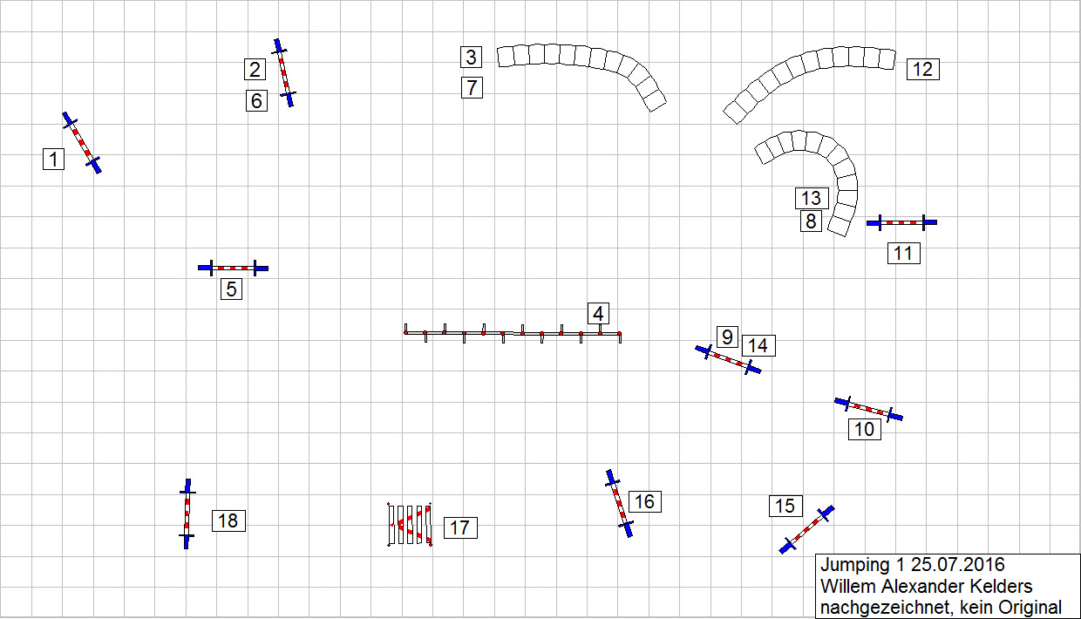Select the jump shared by numbers 9 and 14
Image resolution: width=1081 pixels, height=619 pixels.
pos(728,358)
